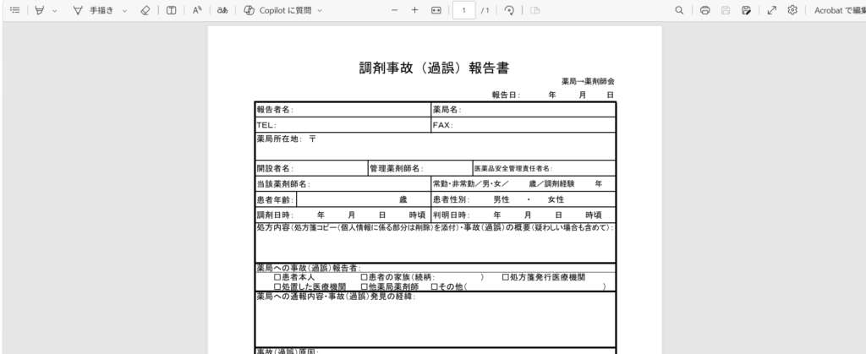Click the 判明日時 label
The image size is (866, 354).
click(x=452, y=215)
